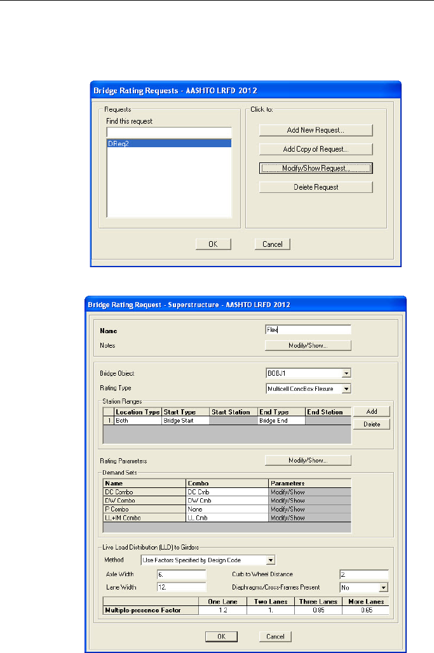The image size is (434, 653).
Task: Click Two Lanes factor cell 1.
Action: coord(271,610)
